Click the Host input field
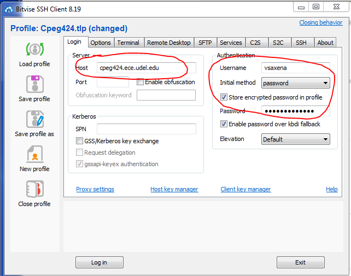The height and width of the screenshot is (276, 351). tap(140, 68)
